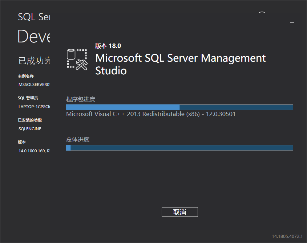Select the Microsoft SQL Server Management Studio title
This screenshot has width=307, height=243.
point(180,64)
